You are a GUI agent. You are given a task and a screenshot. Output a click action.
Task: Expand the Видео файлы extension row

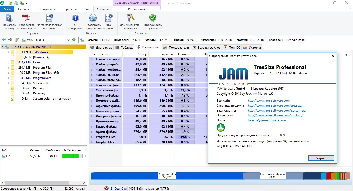92,127
